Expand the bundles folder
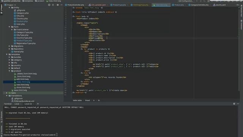Viewport: 243px width, 137px height. pyautogui.click(x=9, y=57)
